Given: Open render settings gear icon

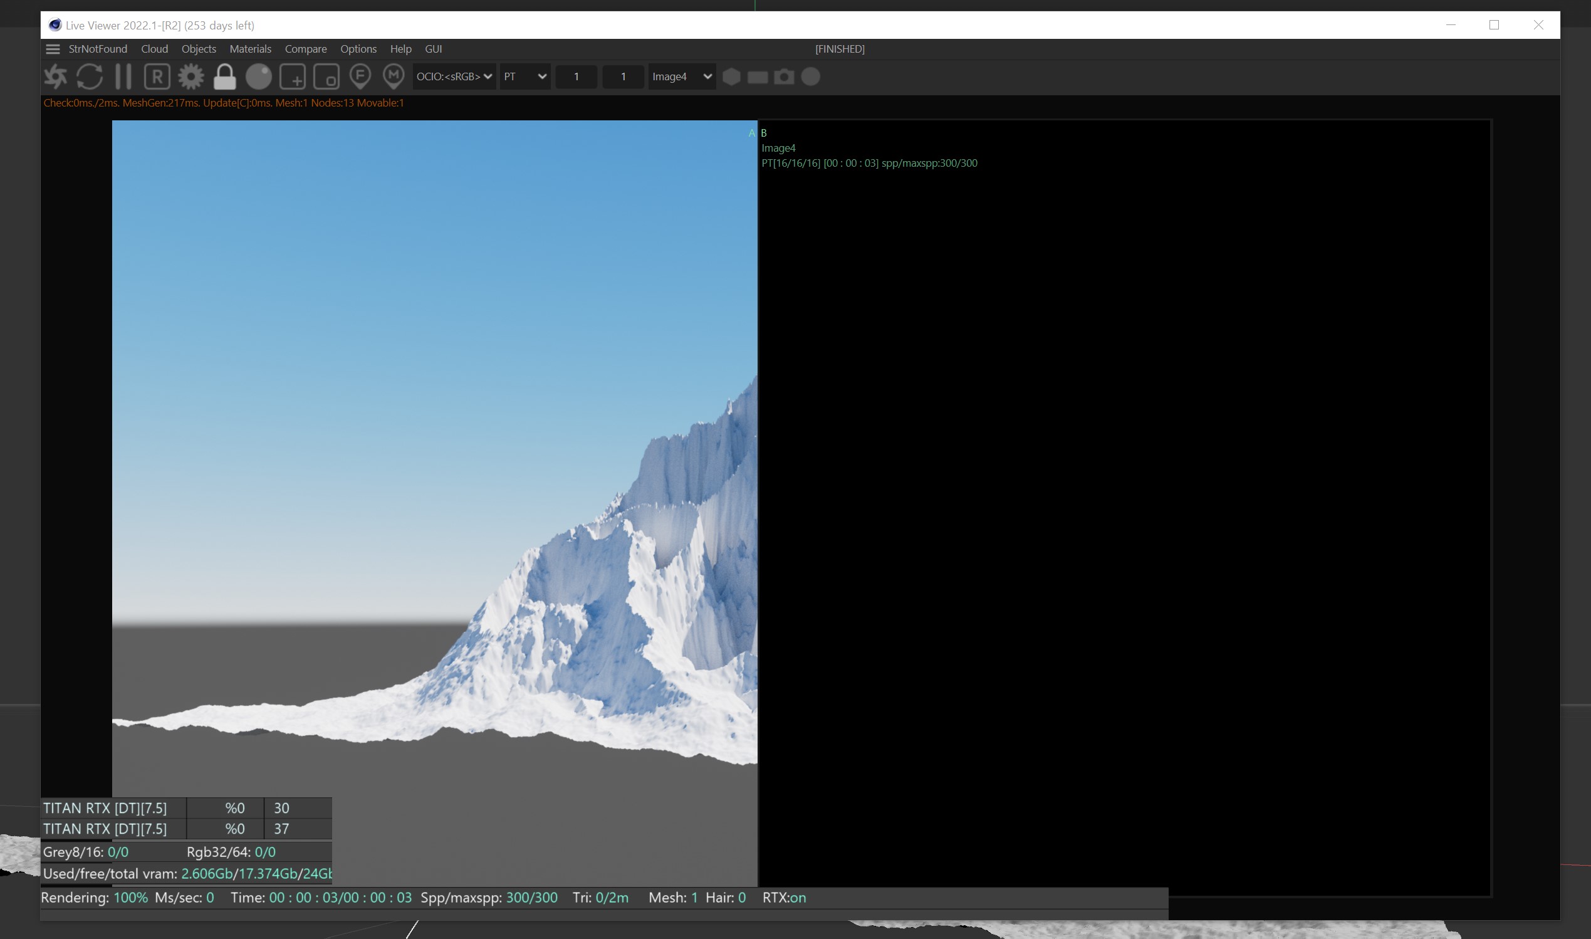Looking at the screenshot, I should click(x=190, y=76).
